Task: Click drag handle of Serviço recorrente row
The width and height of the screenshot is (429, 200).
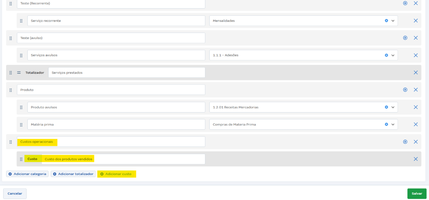Action: 21,21
